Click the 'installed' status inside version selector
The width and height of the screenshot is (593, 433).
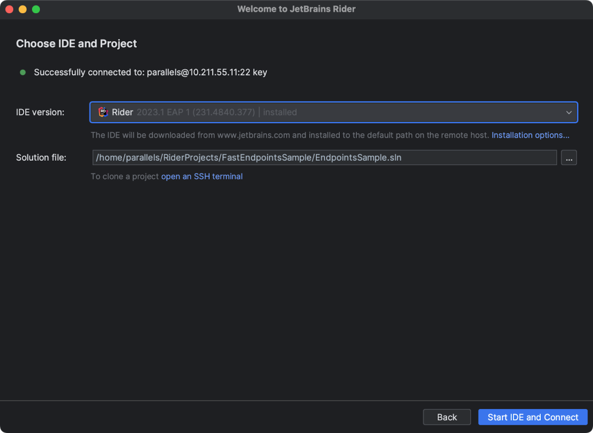point(280,112)
